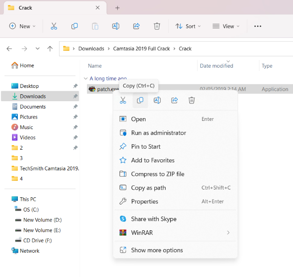Click Show more options
Image resolution: width=293 pixels, height=277 pixels.
point(175,250)
